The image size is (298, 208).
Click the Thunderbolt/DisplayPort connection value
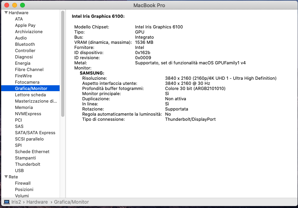coord(190,119)
